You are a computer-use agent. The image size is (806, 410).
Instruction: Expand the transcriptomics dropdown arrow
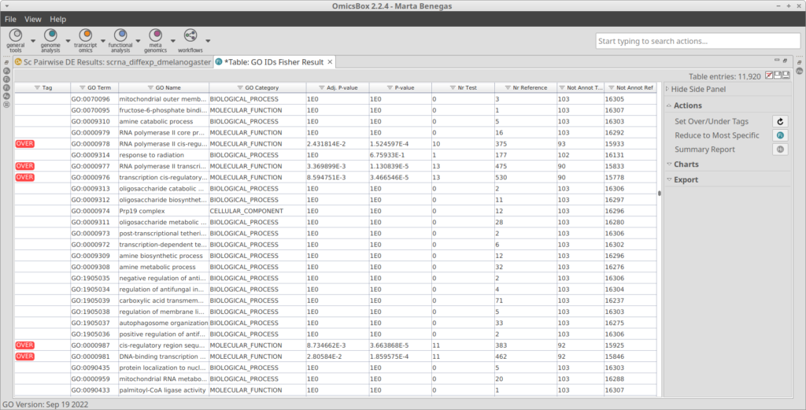click(x=102, y=40)
